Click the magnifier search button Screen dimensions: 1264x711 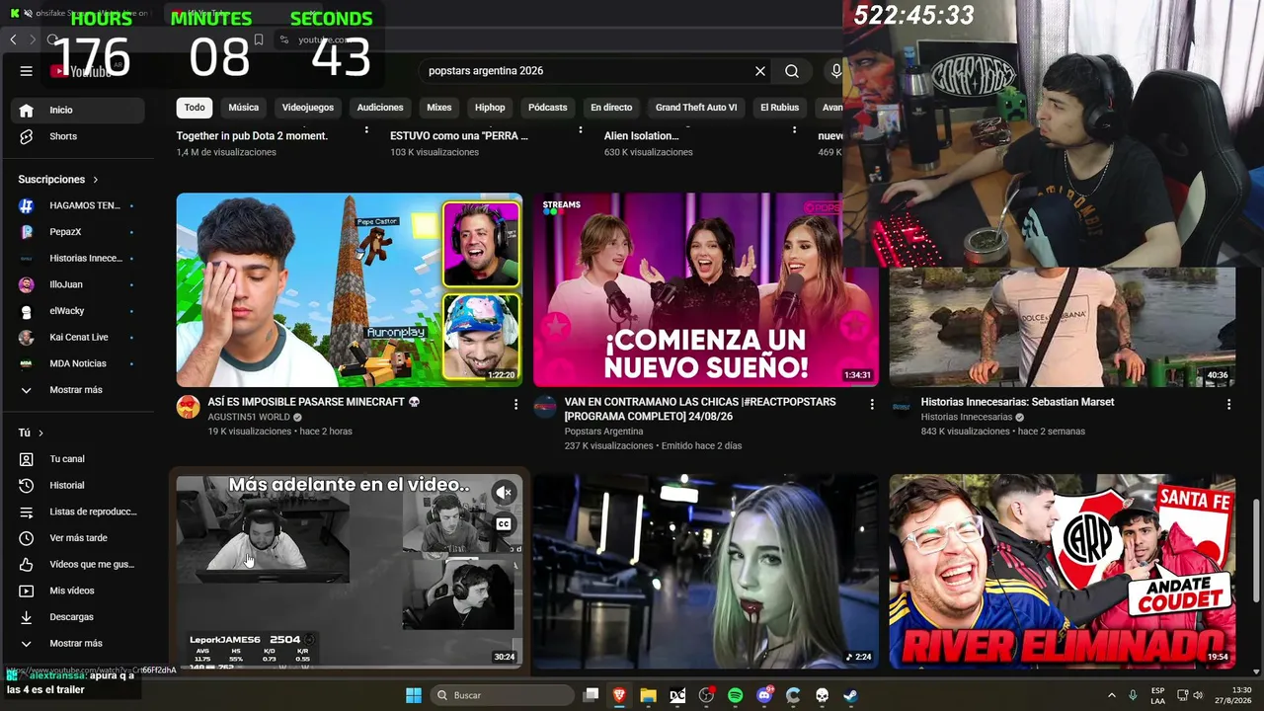[792, 71]
